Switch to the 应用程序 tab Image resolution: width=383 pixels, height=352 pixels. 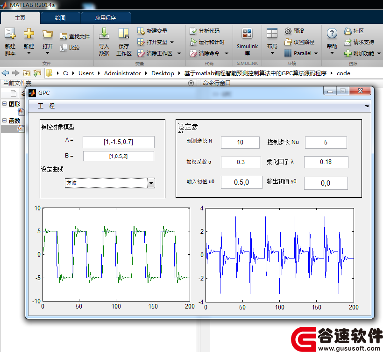point(106,18)
